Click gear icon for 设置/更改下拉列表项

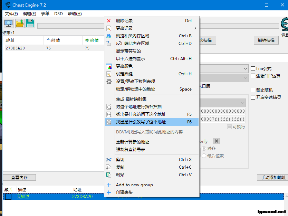click(x=109, y=82)
